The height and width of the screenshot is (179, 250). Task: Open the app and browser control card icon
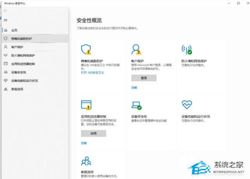86,105
